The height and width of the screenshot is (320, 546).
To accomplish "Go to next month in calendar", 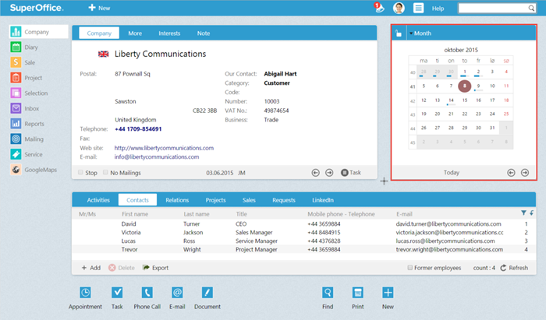I will click(525, 173).
